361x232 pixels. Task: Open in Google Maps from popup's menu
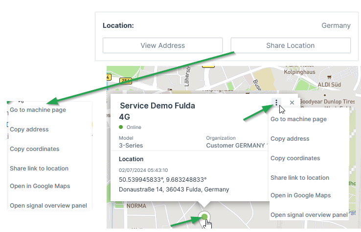point(300,195)
